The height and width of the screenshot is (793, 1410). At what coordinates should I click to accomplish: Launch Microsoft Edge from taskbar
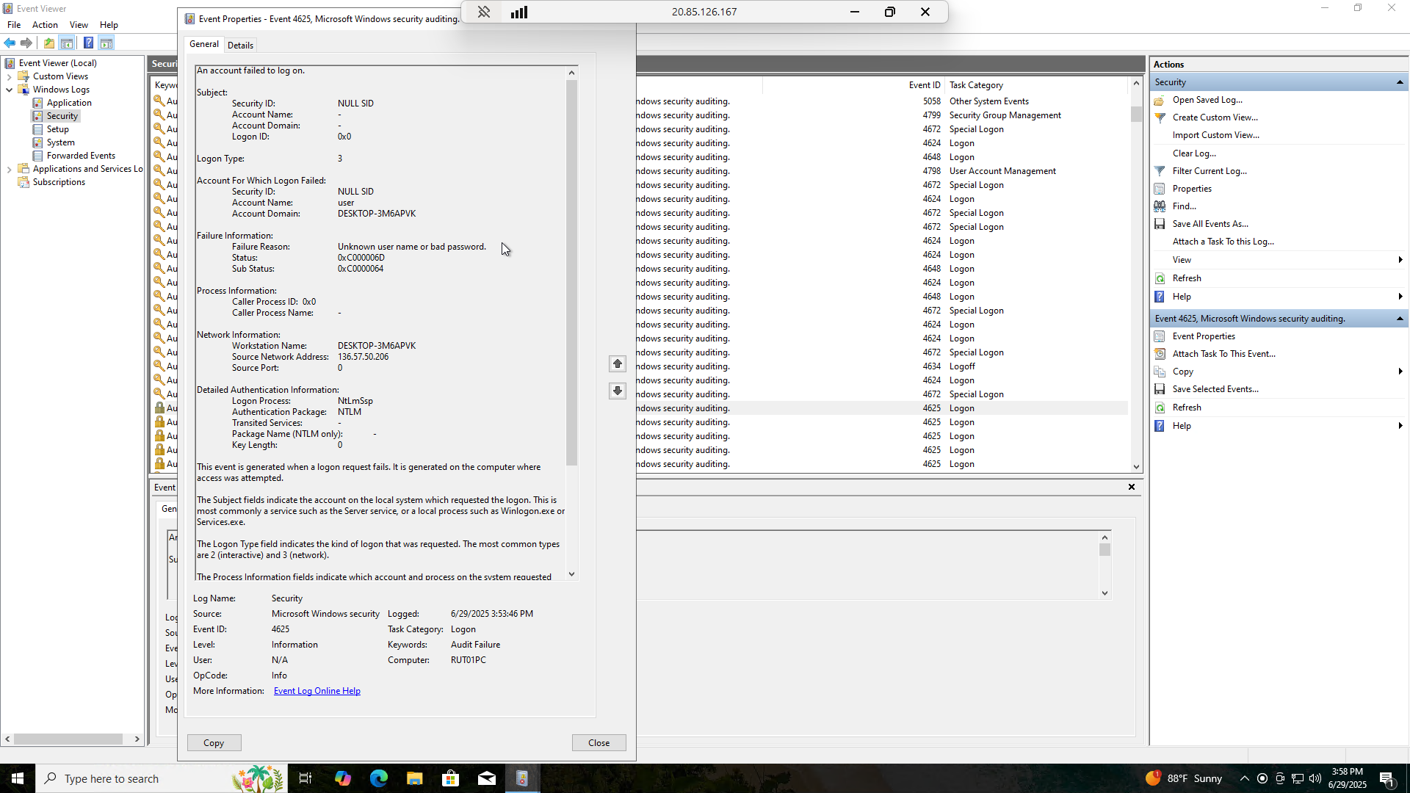point(379,778)
